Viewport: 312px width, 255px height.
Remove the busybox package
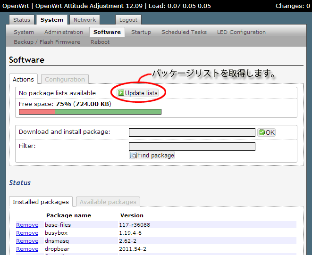[x=27, y=233]
